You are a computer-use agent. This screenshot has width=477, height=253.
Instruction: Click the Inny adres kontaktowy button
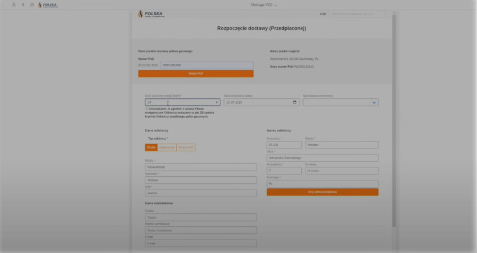click(322, 192)
